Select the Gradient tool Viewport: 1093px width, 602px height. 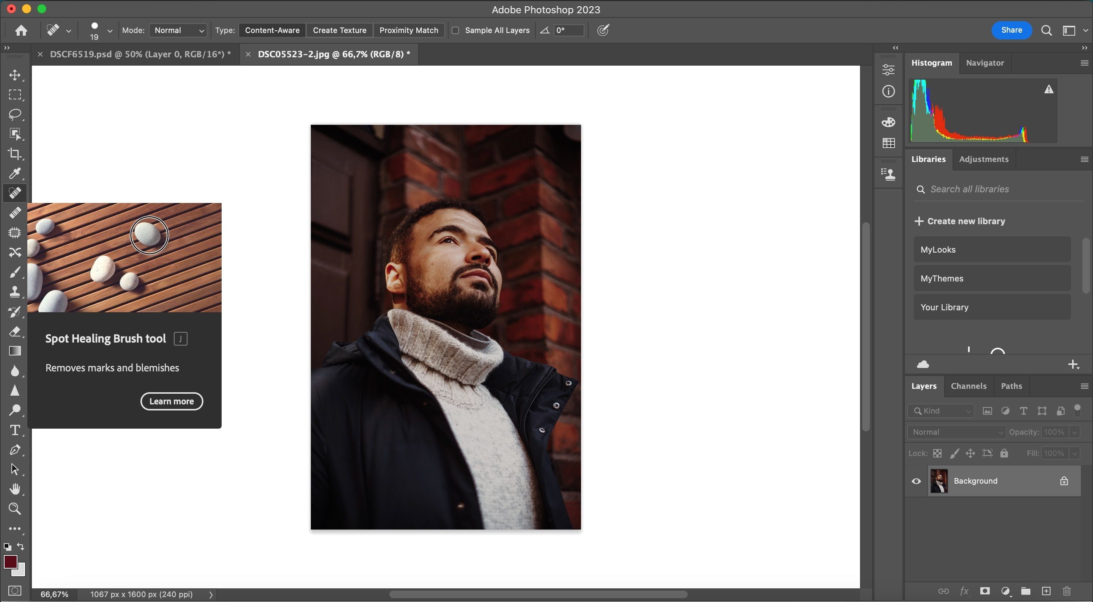(15, 351)
